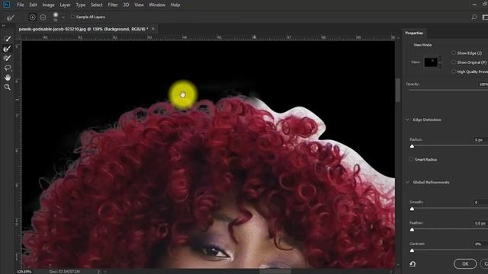Viewport: 488px width, 274px height.
Task: Select the Refine Edge Brush tool
Action: click(x=7, y=49)
